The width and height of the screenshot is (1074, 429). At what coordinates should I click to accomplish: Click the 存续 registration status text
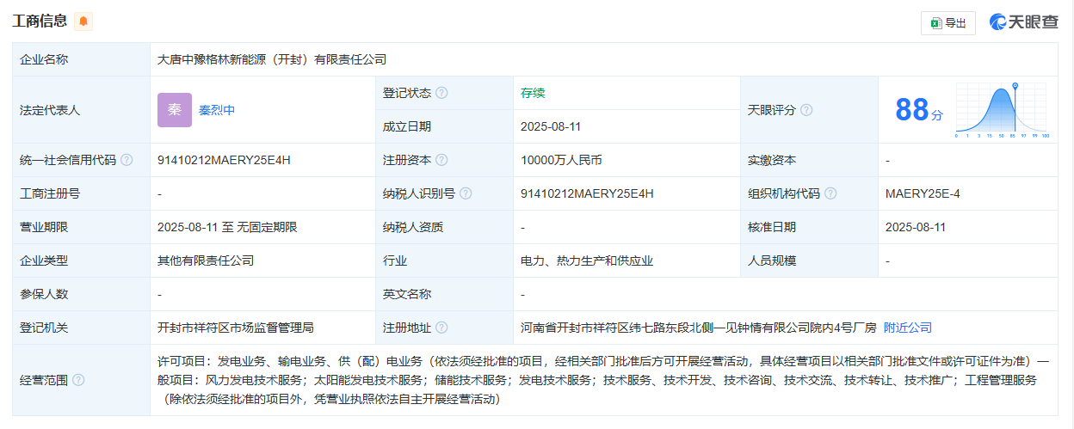533,93
